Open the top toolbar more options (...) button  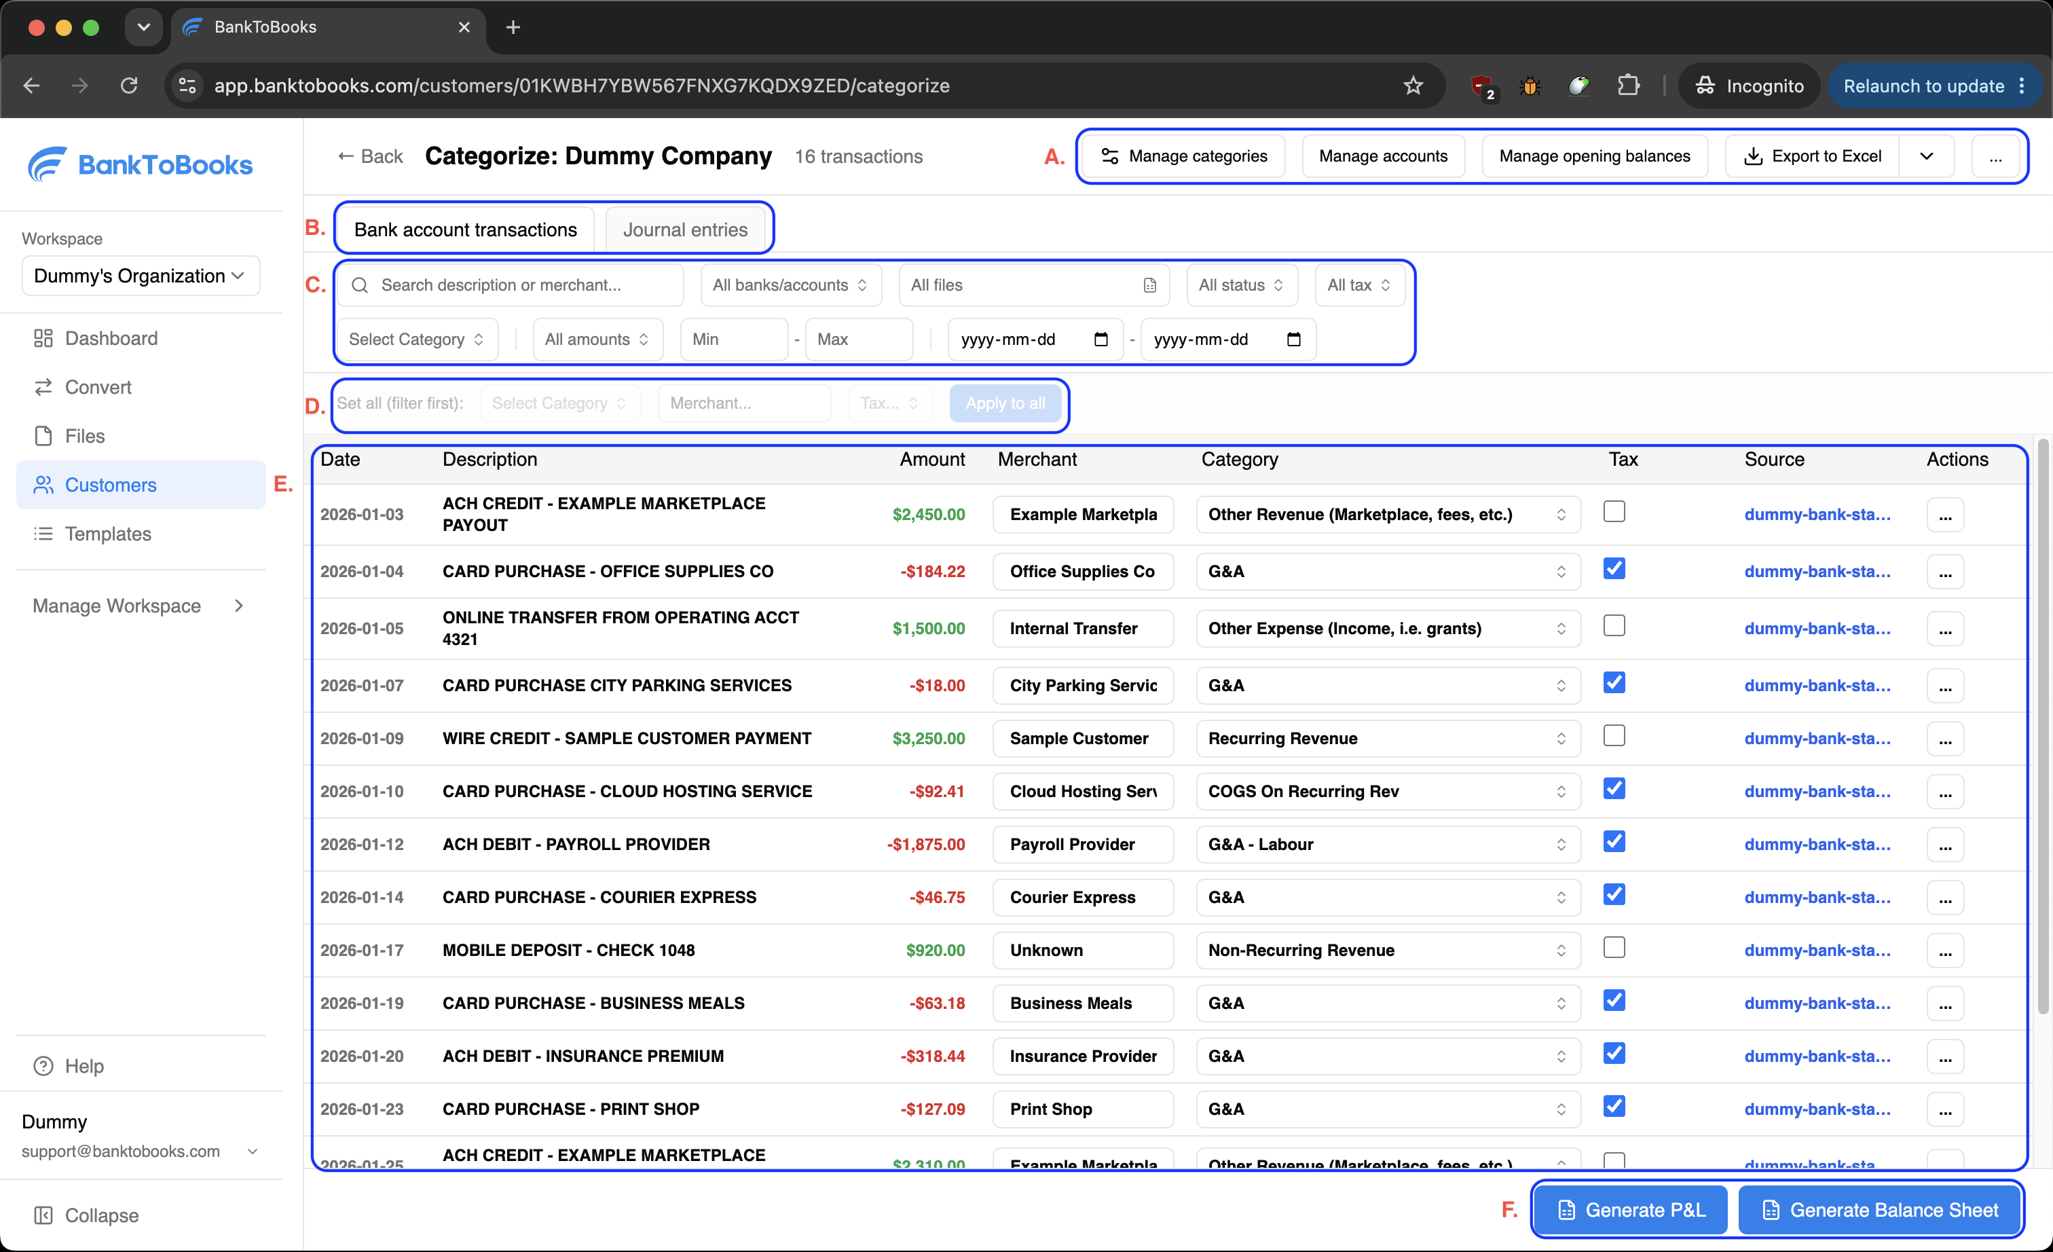pyautogui.click(x=1995, y=157)
